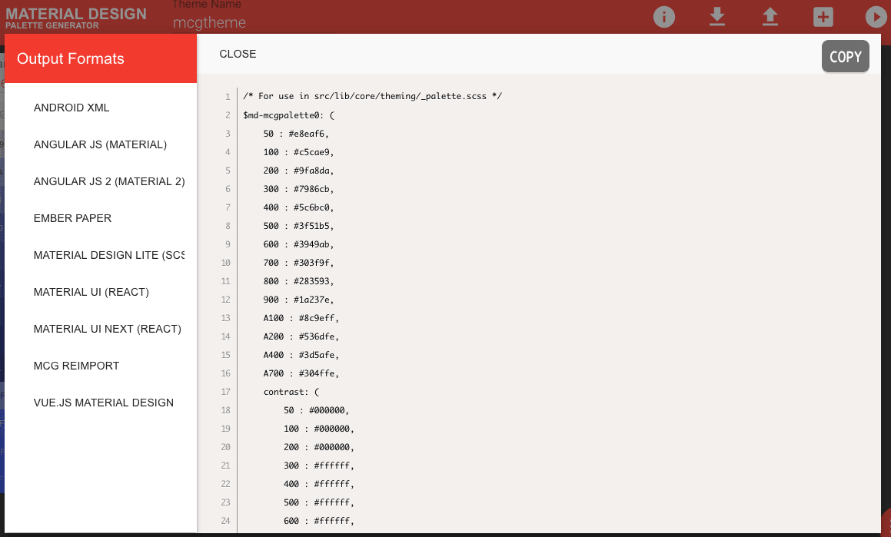Select MATERIAL UI (REACT) format
The height and width of the screenshot is (537, 891).
(92, 292)
